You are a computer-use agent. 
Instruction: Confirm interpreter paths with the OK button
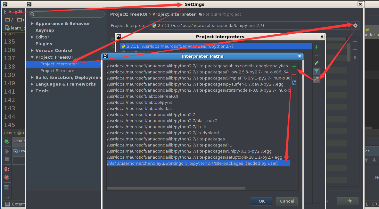[x=261, y=201]
